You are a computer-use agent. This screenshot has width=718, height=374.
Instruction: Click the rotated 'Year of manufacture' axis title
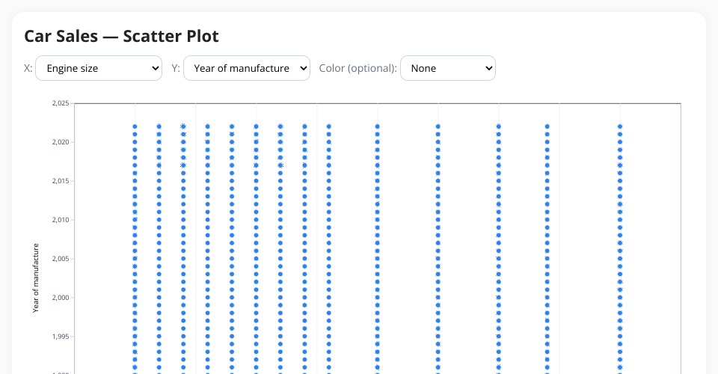(x=35, y=278)
